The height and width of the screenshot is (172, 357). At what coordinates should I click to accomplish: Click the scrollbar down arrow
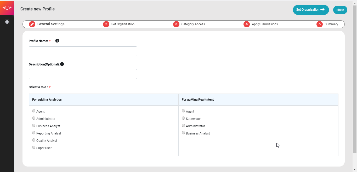click(355, 170)
